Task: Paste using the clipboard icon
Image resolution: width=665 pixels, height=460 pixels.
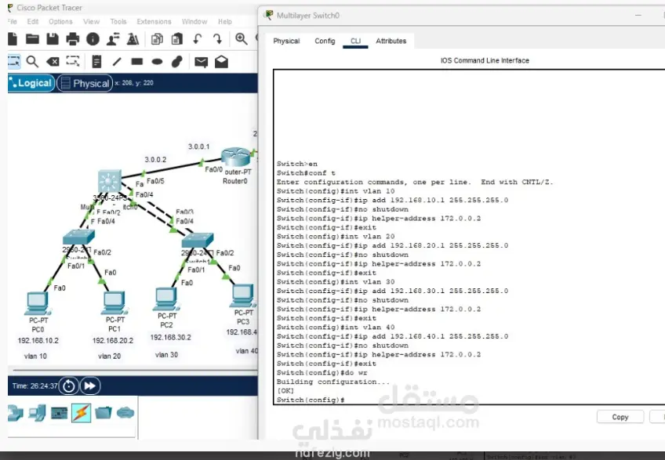Action: [x=177, y=39]
